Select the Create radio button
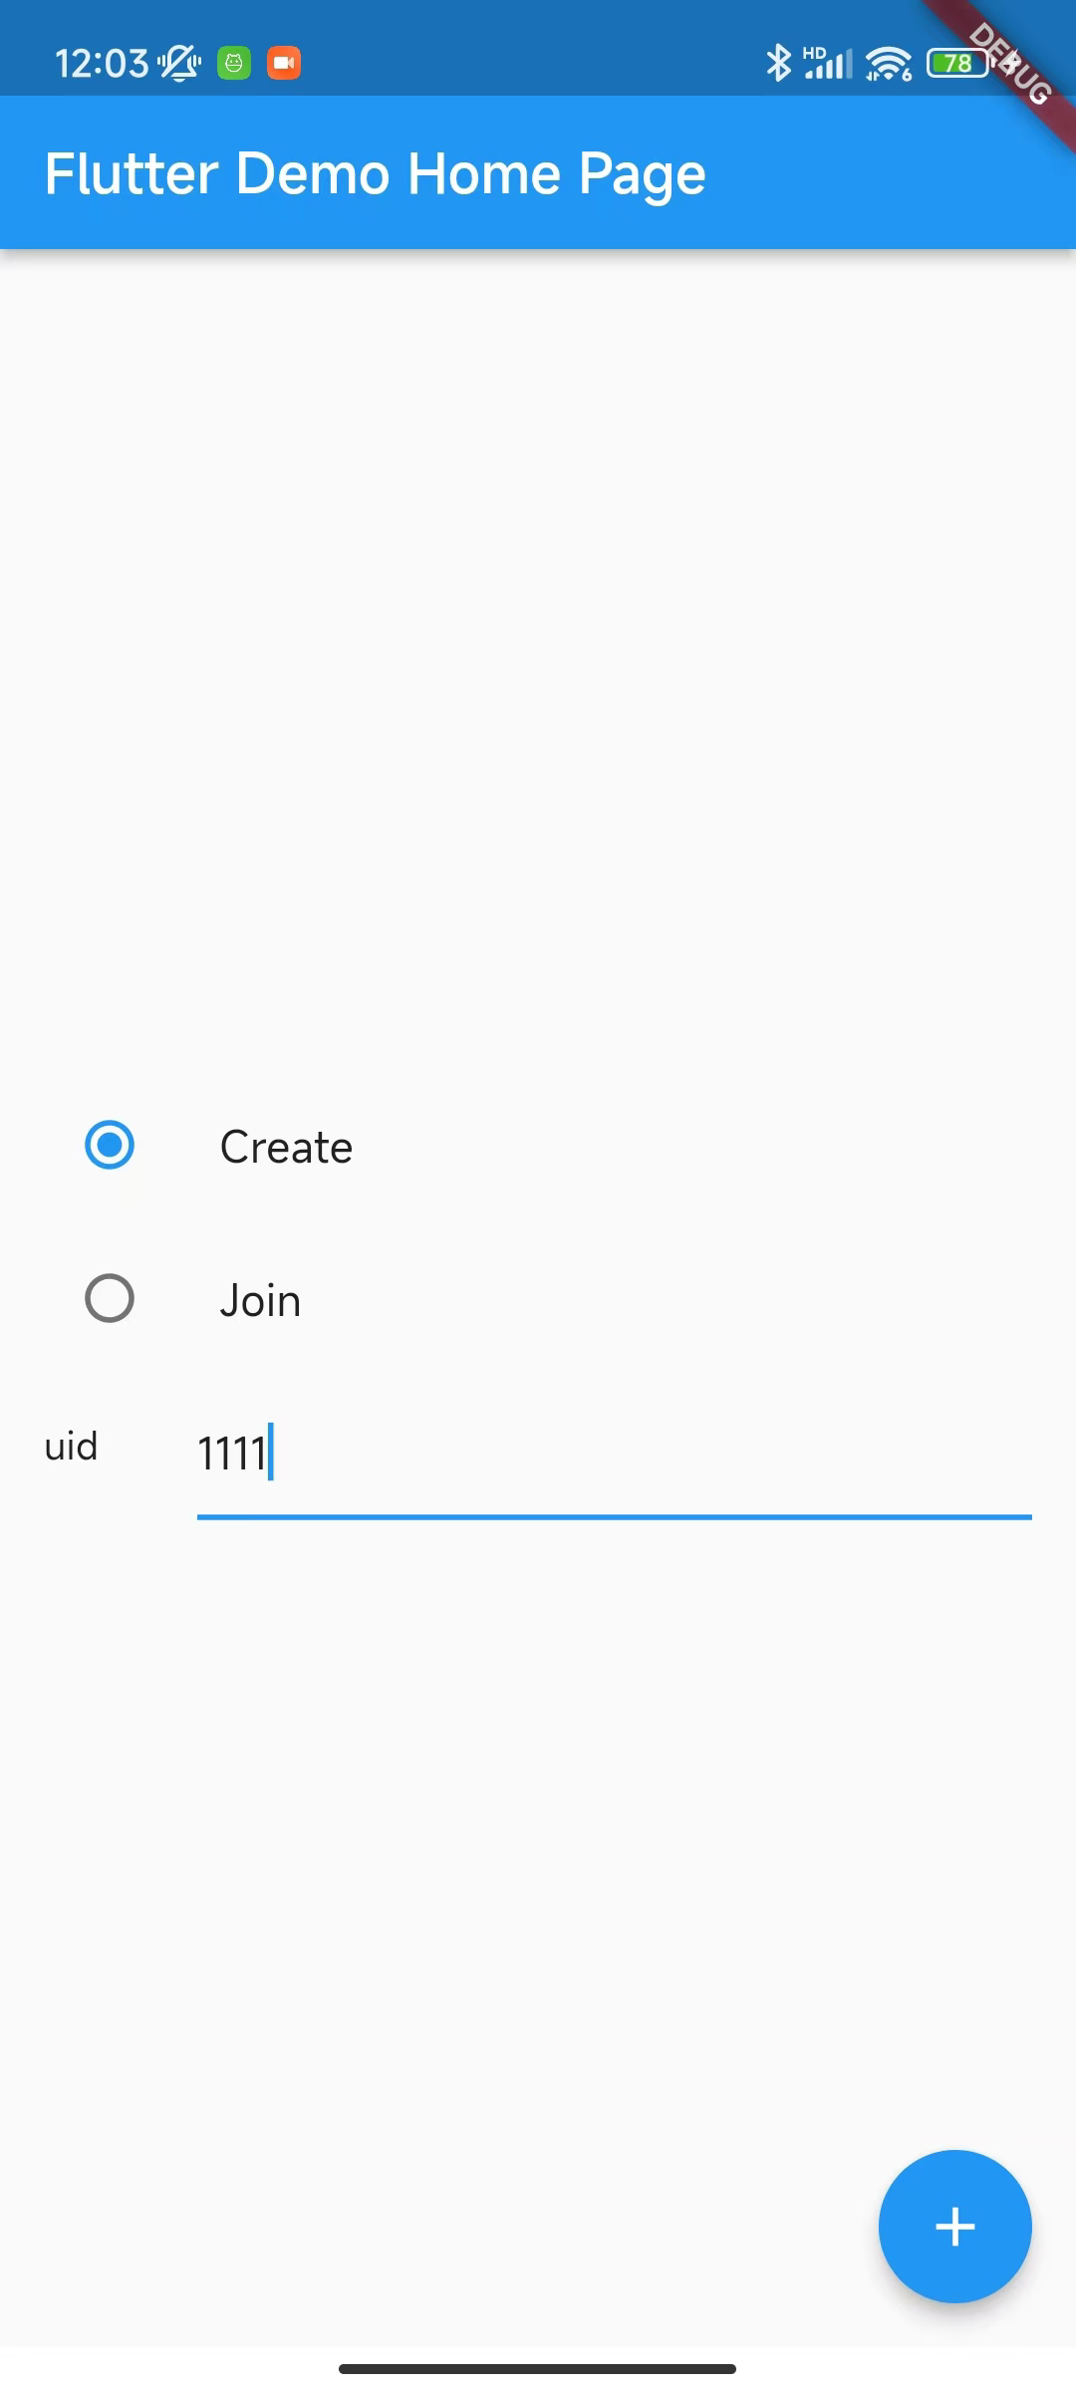The image size is (1076, 2391). tap(110, 1145)
